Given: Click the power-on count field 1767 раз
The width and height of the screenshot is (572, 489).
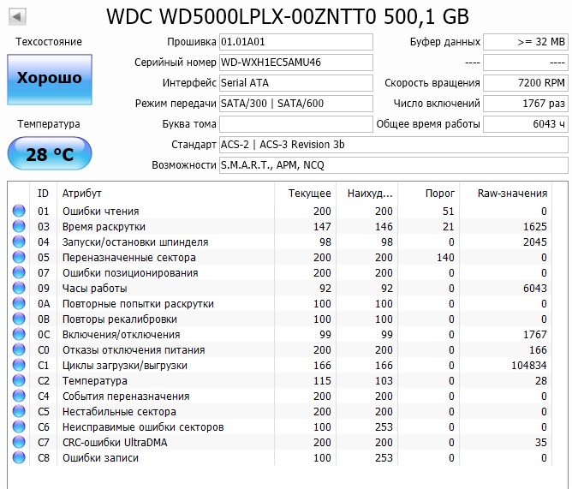Looking at the screenshot, I should coord(526,104).
